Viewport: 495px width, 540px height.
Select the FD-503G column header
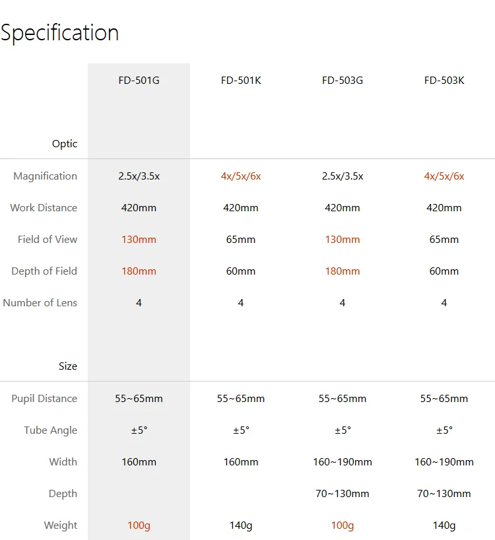[343, 81]
